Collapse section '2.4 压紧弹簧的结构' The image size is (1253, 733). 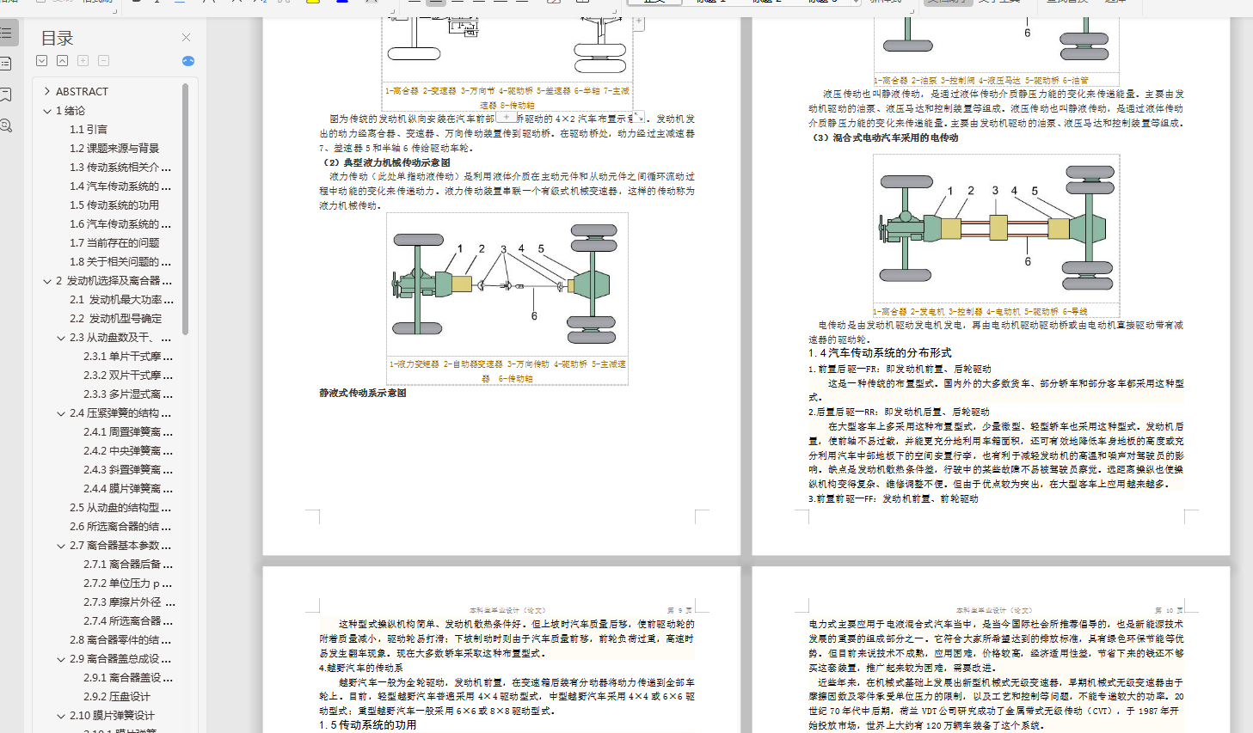pyautogui.click(x=61, y=413)
